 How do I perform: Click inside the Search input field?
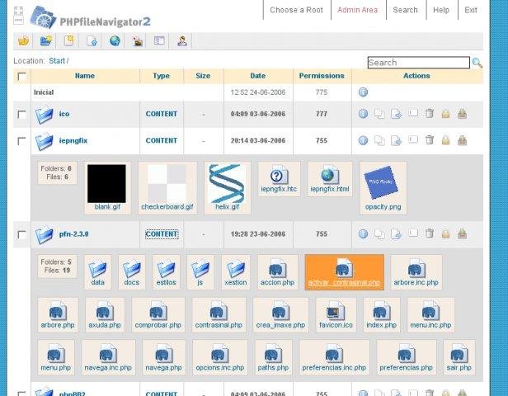(419, 63)
